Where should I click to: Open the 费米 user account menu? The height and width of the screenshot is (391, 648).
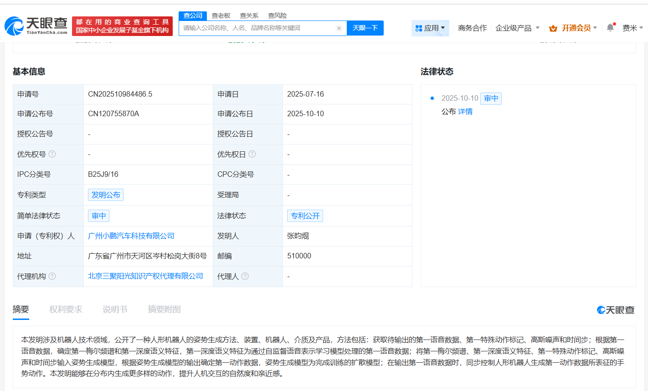click(632, 28)
